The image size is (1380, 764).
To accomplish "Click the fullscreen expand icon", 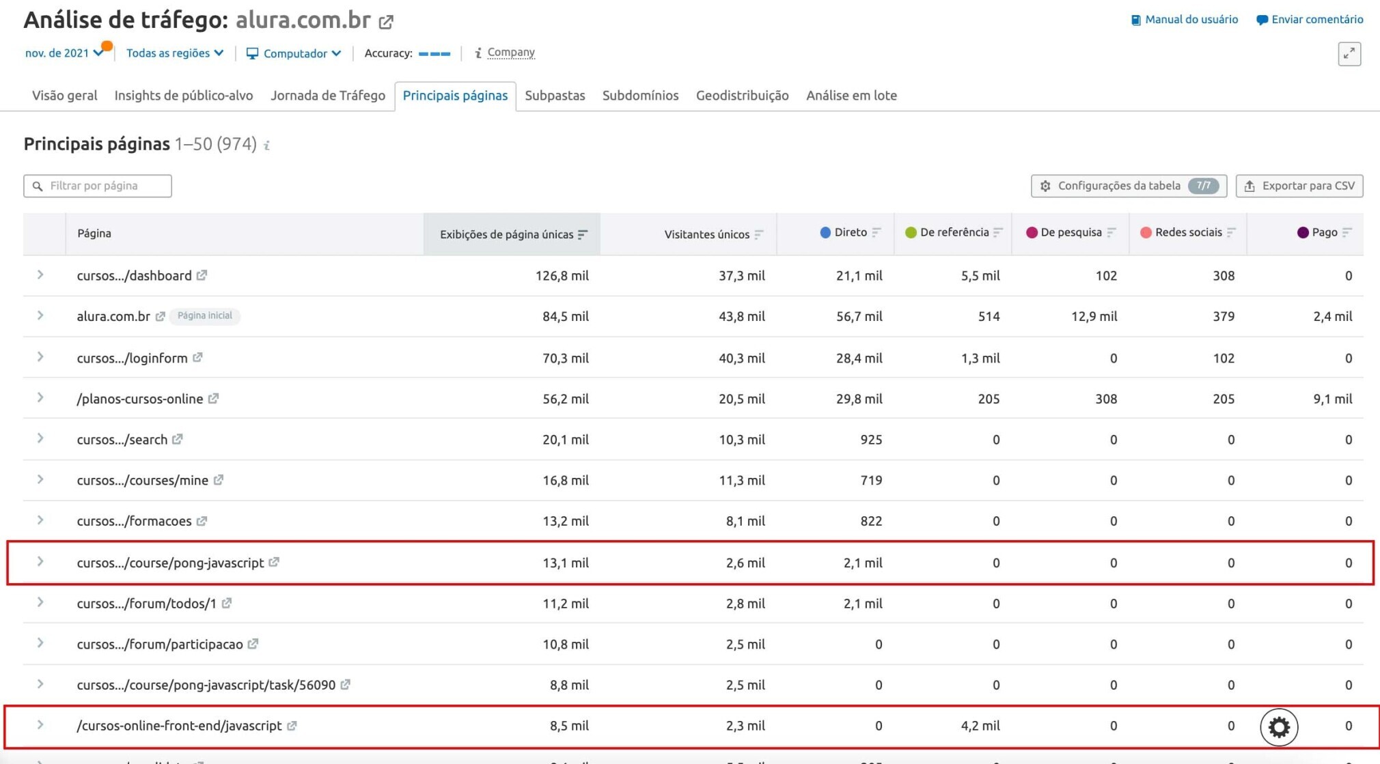I will (1349, 54).
